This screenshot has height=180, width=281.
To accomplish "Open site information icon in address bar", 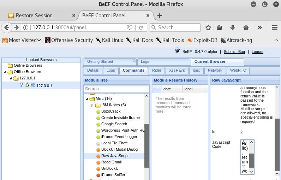I will tap(26, 28).
